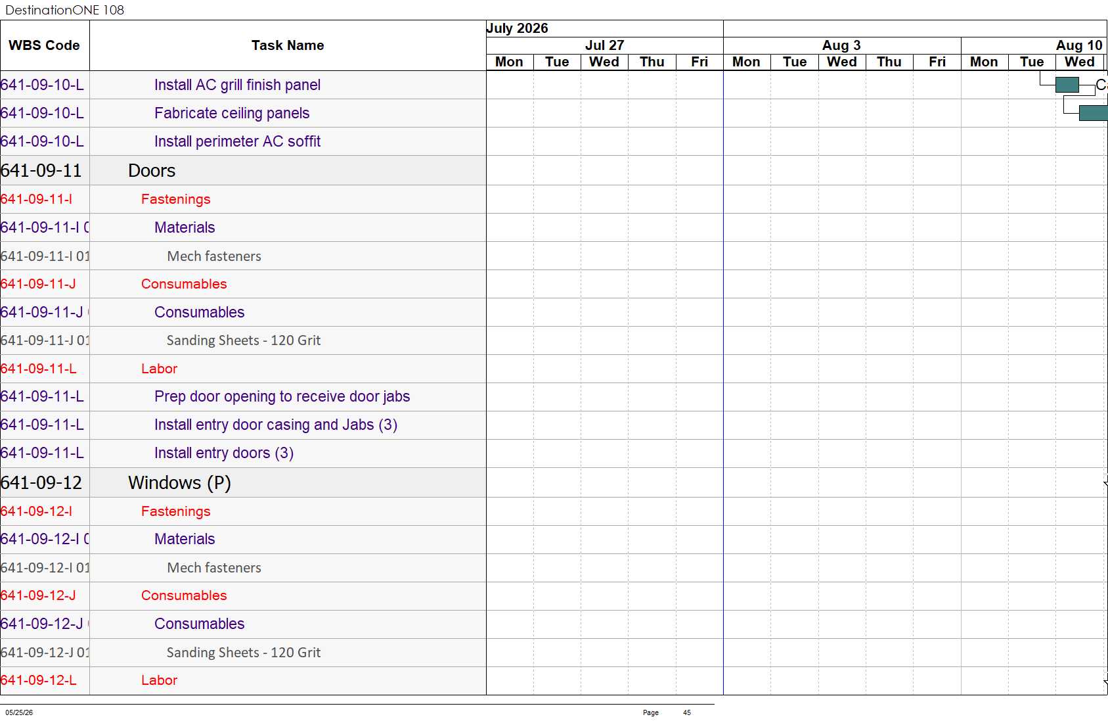Click the Page 45 footer label
Viewport: 1108px width, 721px height.
point(667,712)
